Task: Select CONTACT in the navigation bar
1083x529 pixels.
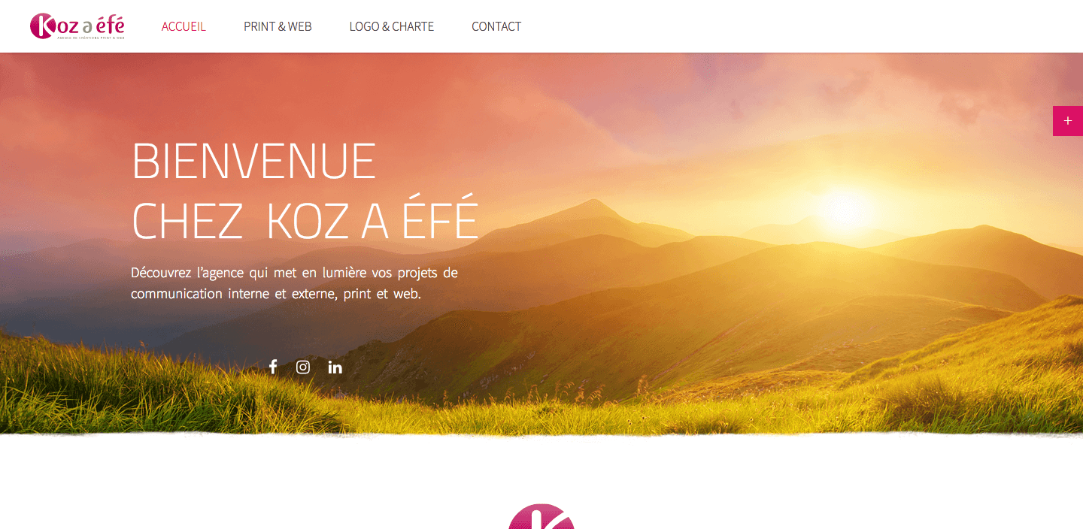Action: coord(496,26)
